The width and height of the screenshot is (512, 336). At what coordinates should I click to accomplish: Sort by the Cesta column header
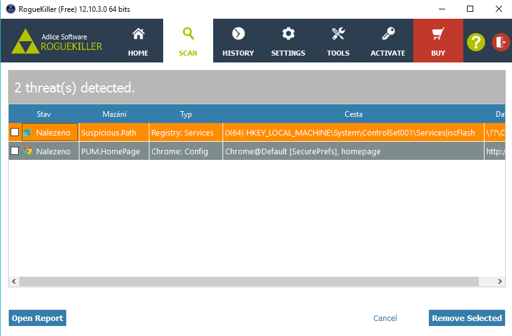point(354,114)
